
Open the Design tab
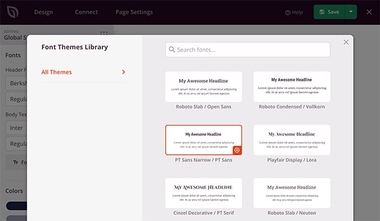pyautogui.click(x=44, y=12)
